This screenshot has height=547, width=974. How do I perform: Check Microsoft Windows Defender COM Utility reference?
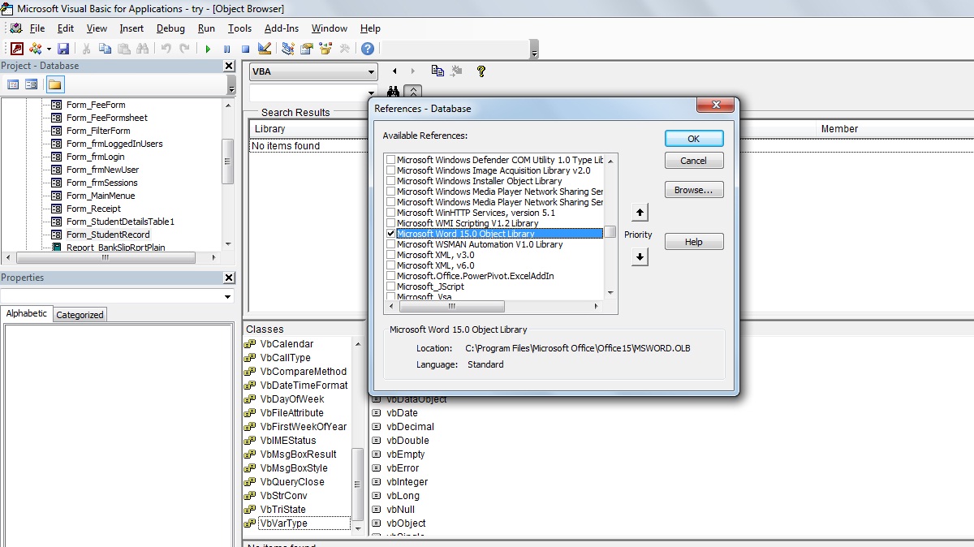[x=391, y=160]
